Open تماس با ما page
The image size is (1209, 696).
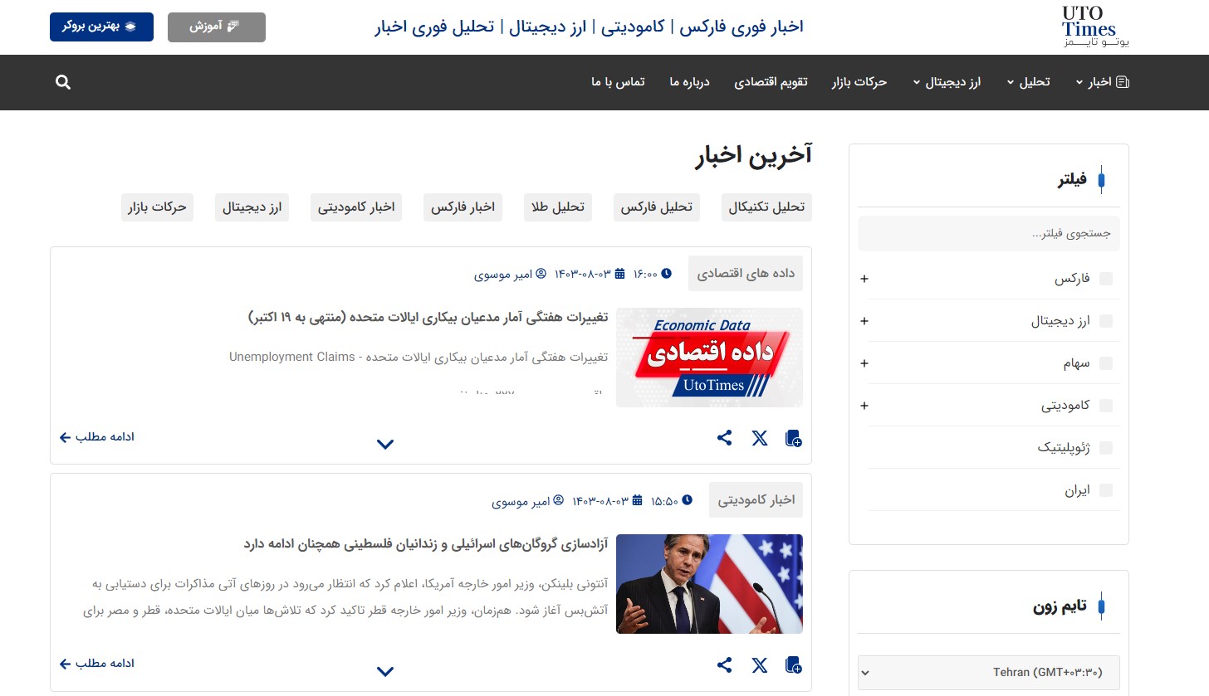618,82
